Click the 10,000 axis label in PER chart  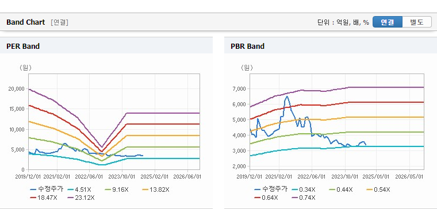pyautogui.click(x=18, y=129)
